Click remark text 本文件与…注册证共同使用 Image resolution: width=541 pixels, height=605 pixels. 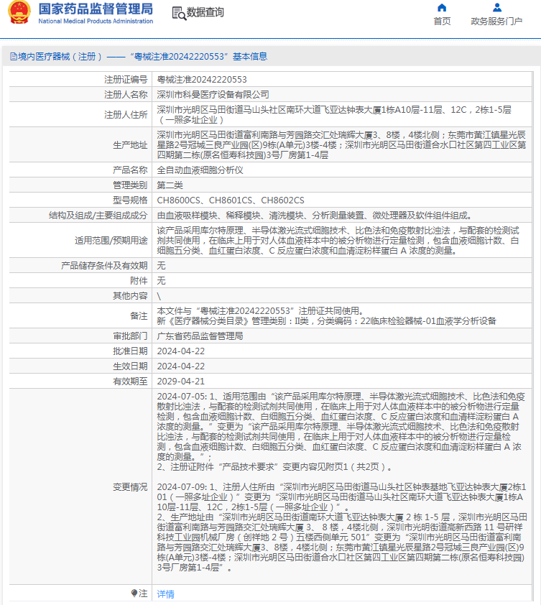(x=261, y=311)
